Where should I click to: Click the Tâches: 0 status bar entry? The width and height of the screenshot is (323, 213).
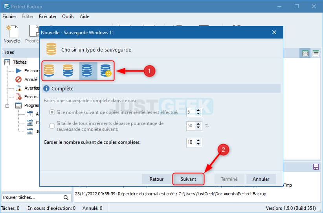10,208
